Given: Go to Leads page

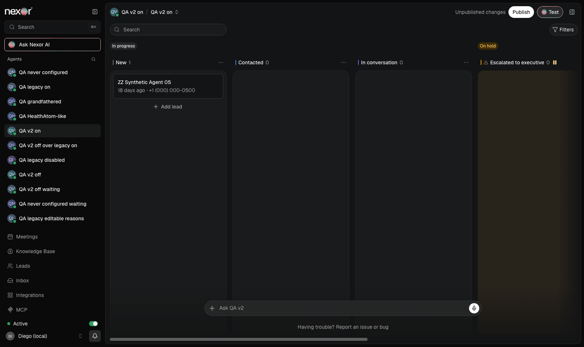Looking at the screenshot, I should (53, 266).
